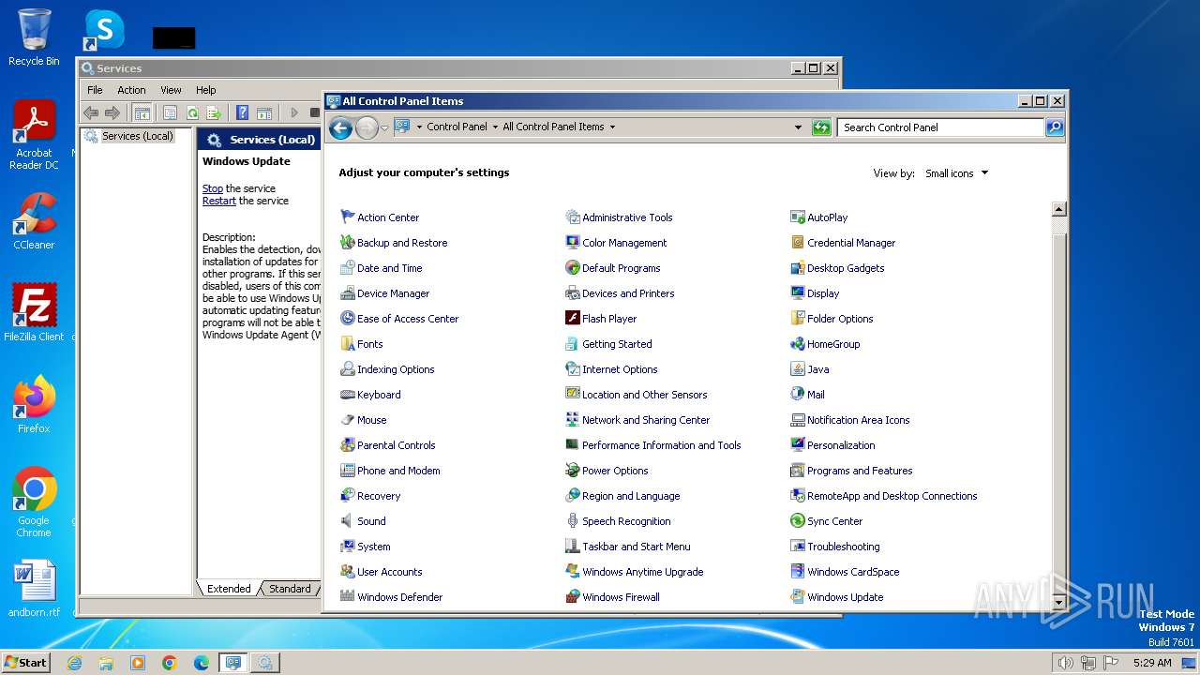Click the Restart the service link
The width and height of the screenshot is (1200, 675).
[219, 201]
